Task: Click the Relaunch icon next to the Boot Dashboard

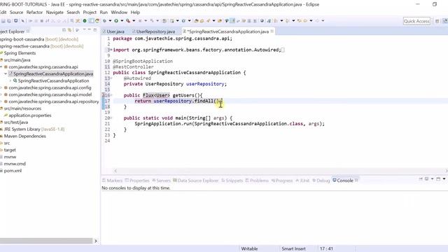Action: 97,21
